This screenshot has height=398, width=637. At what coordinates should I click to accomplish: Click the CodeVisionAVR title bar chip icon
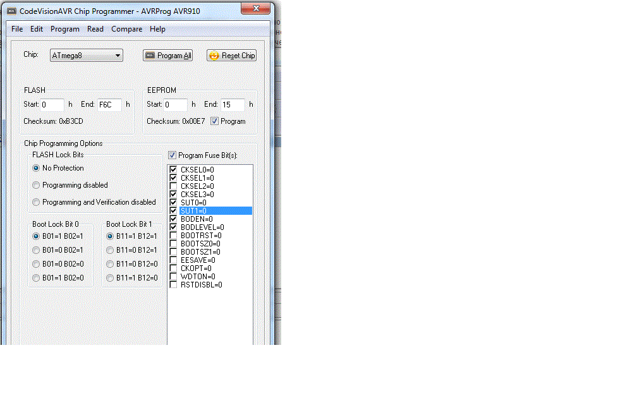coord(11,11)
